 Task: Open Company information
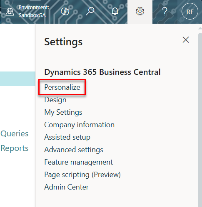click(x=79, y=125)
